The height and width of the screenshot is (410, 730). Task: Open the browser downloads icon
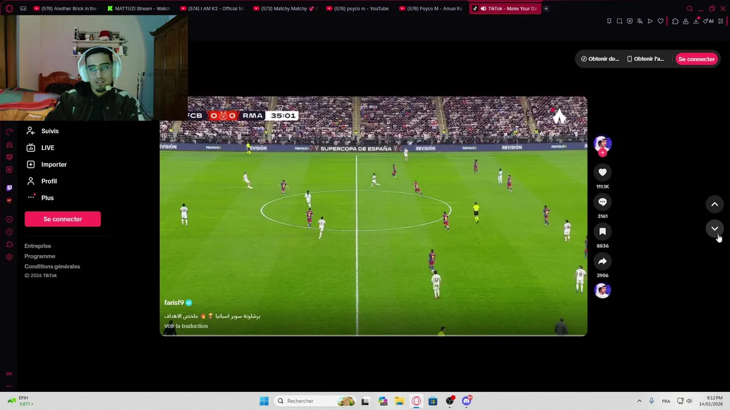click(696, 21)
